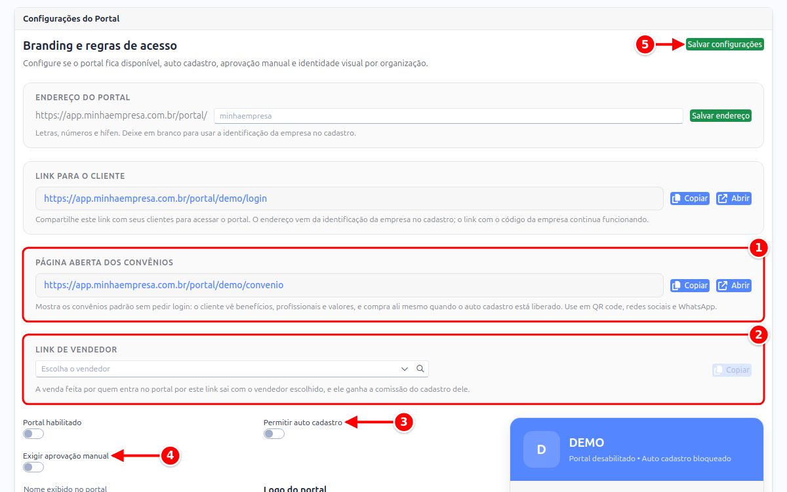The height and width of the screenshot is (492, 787).
Task: Click the DEMO avatar tile with letter D
Action: (x=541, y=449)
